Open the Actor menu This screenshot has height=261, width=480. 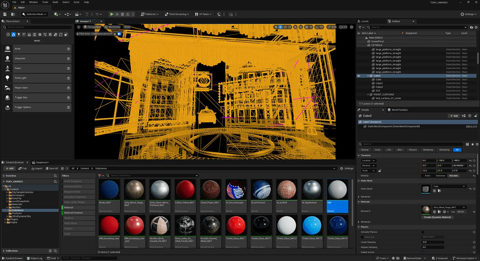[76, 2]
